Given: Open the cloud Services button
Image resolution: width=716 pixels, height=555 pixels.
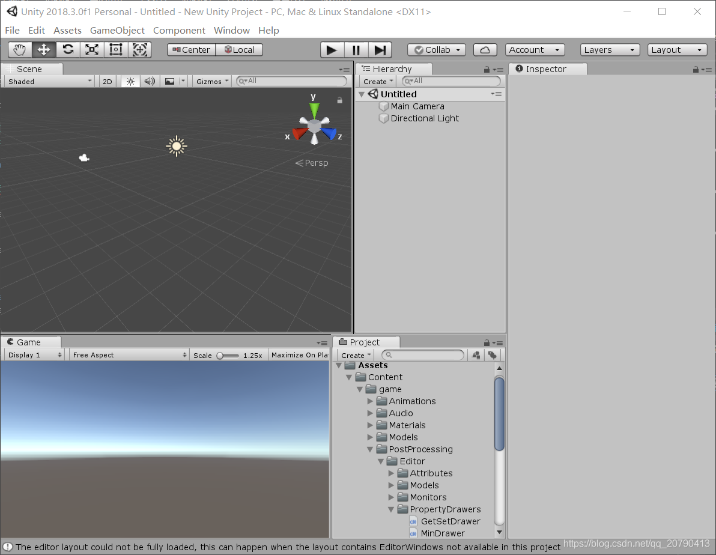Looking at the screenshot, I should [x=485, y=50].
